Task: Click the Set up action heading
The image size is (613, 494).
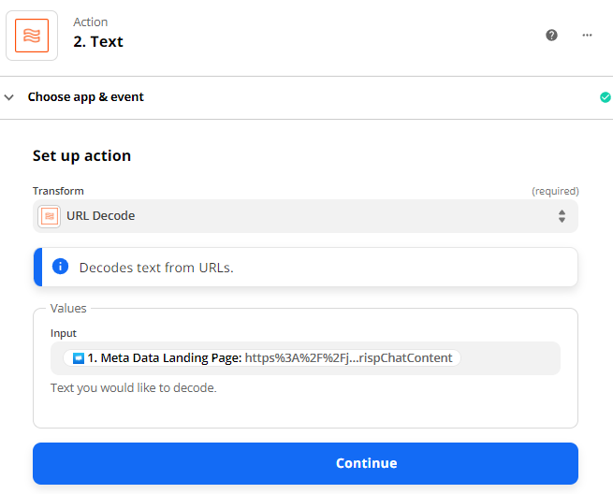Action: point(81,156)
